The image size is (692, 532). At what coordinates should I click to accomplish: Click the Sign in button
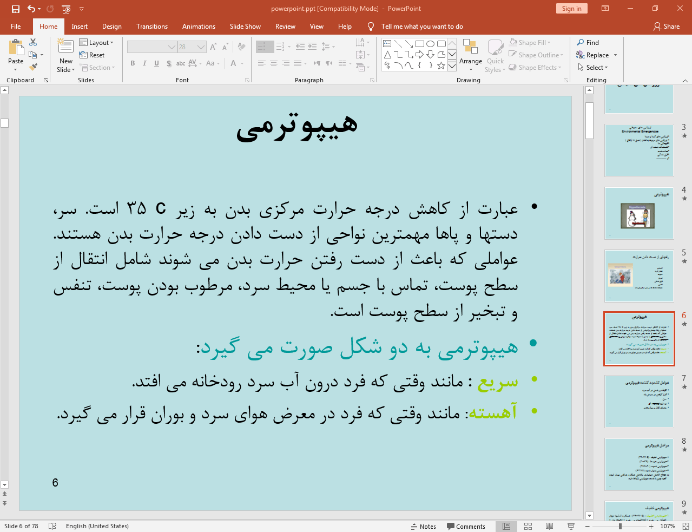pos(571,9)
